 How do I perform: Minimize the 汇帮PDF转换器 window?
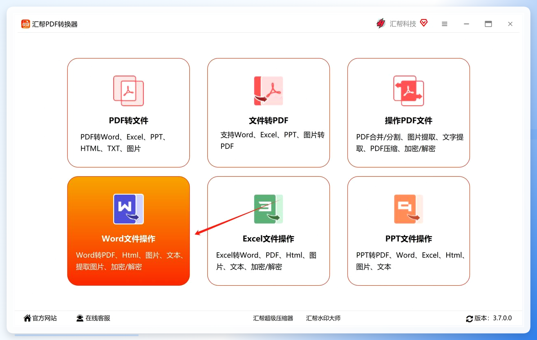click(x=466, y=24)
